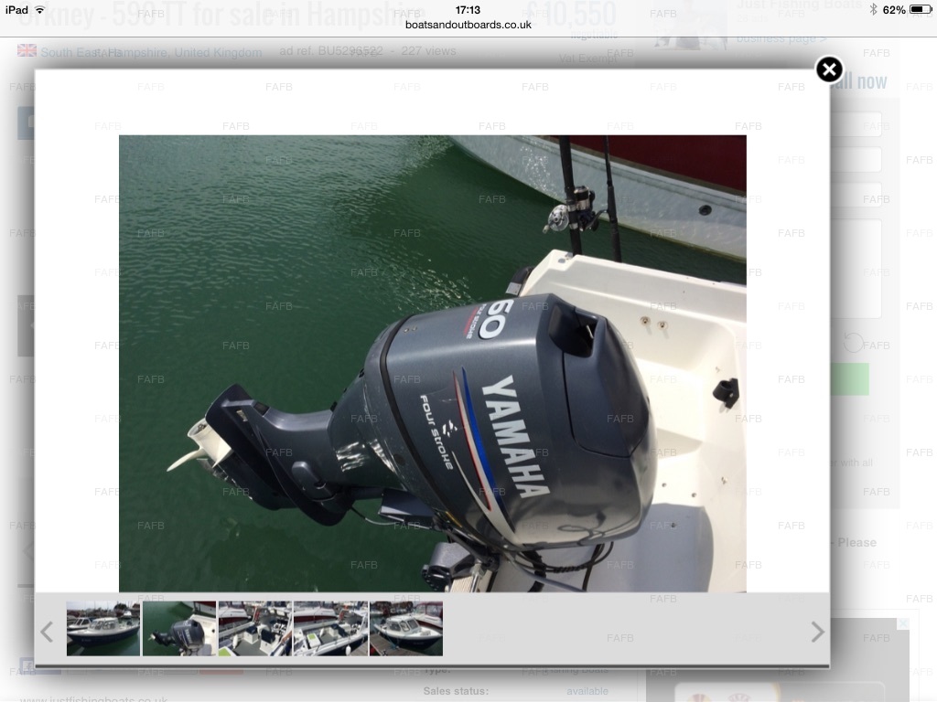Click the UK flag icon beside the location
The height and width of the screenshot is (702, 937).
tap(27, 51)
